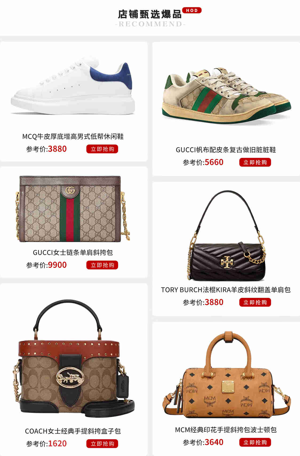View the Tory Burch KIRA black bag

click(x=226, y=236)
